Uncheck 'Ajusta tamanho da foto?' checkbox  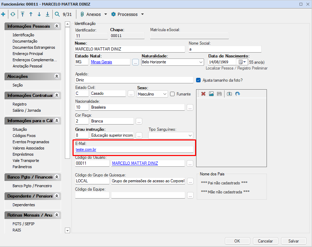coord(199,80)
